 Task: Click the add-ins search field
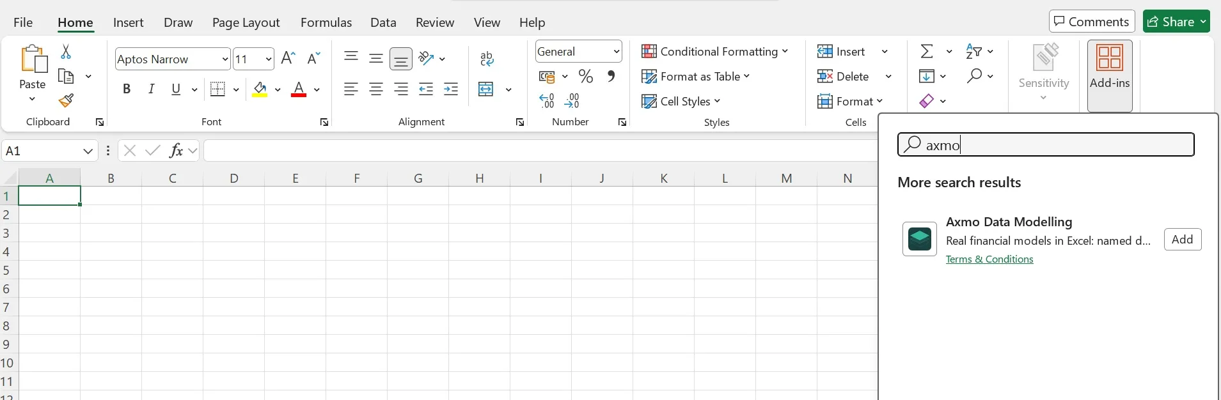[x=1046, y=144]
